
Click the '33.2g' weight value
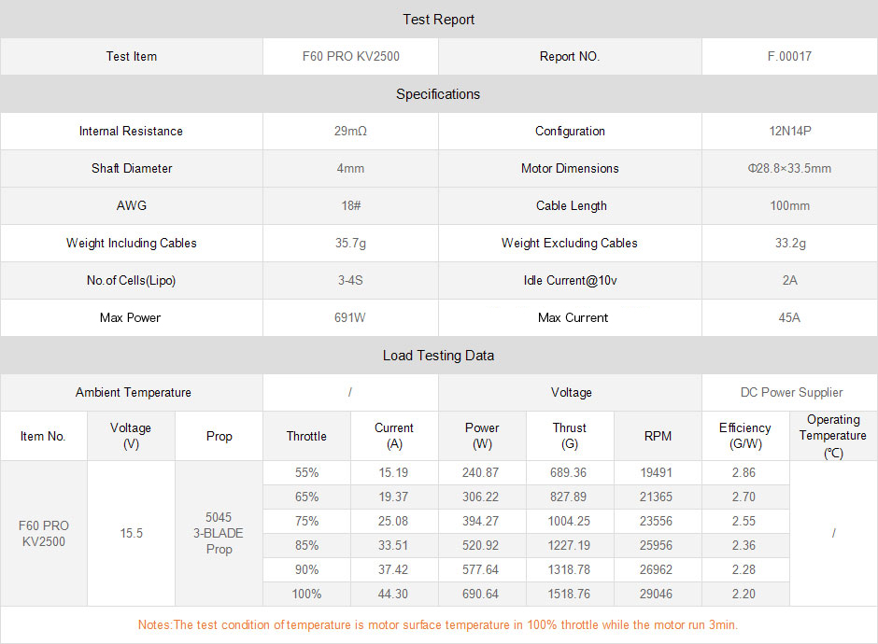[790, 243]
